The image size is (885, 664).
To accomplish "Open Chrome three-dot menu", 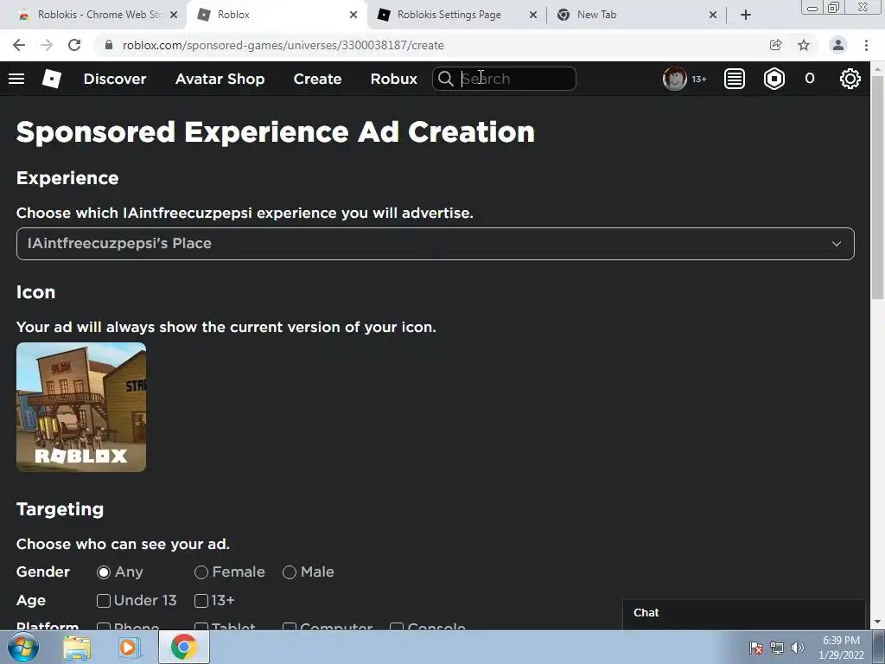I will click(866, 45).
